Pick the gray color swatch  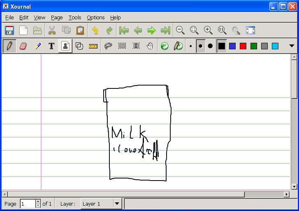pos(264,46)
